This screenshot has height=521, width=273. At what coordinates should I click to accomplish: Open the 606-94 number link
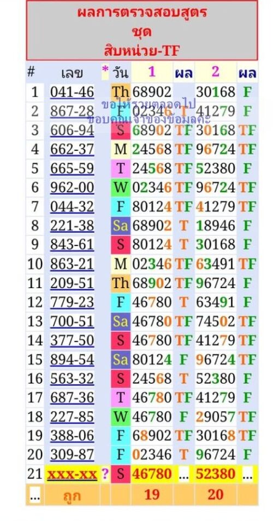tap(72, 130)
